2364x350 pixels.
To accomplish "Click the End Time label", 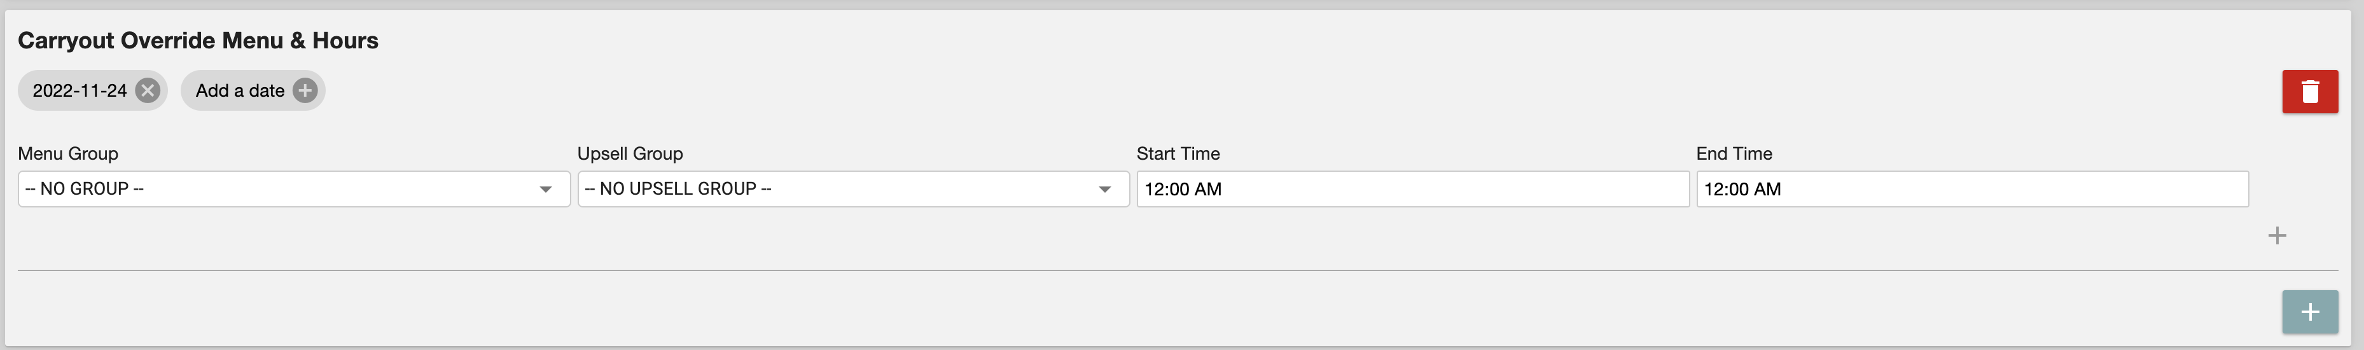I will 1734,153.
